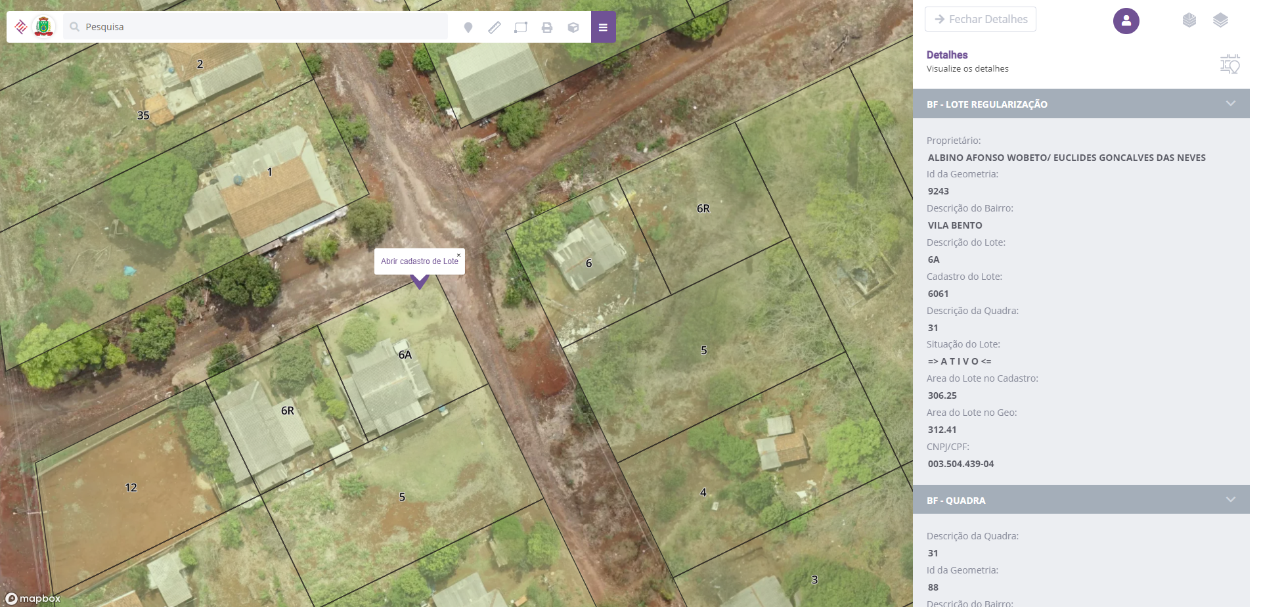The width and height of the screenshot is (1261, 607).
Task: Select the area polygon drawing tool
Action: pos(521,28)
